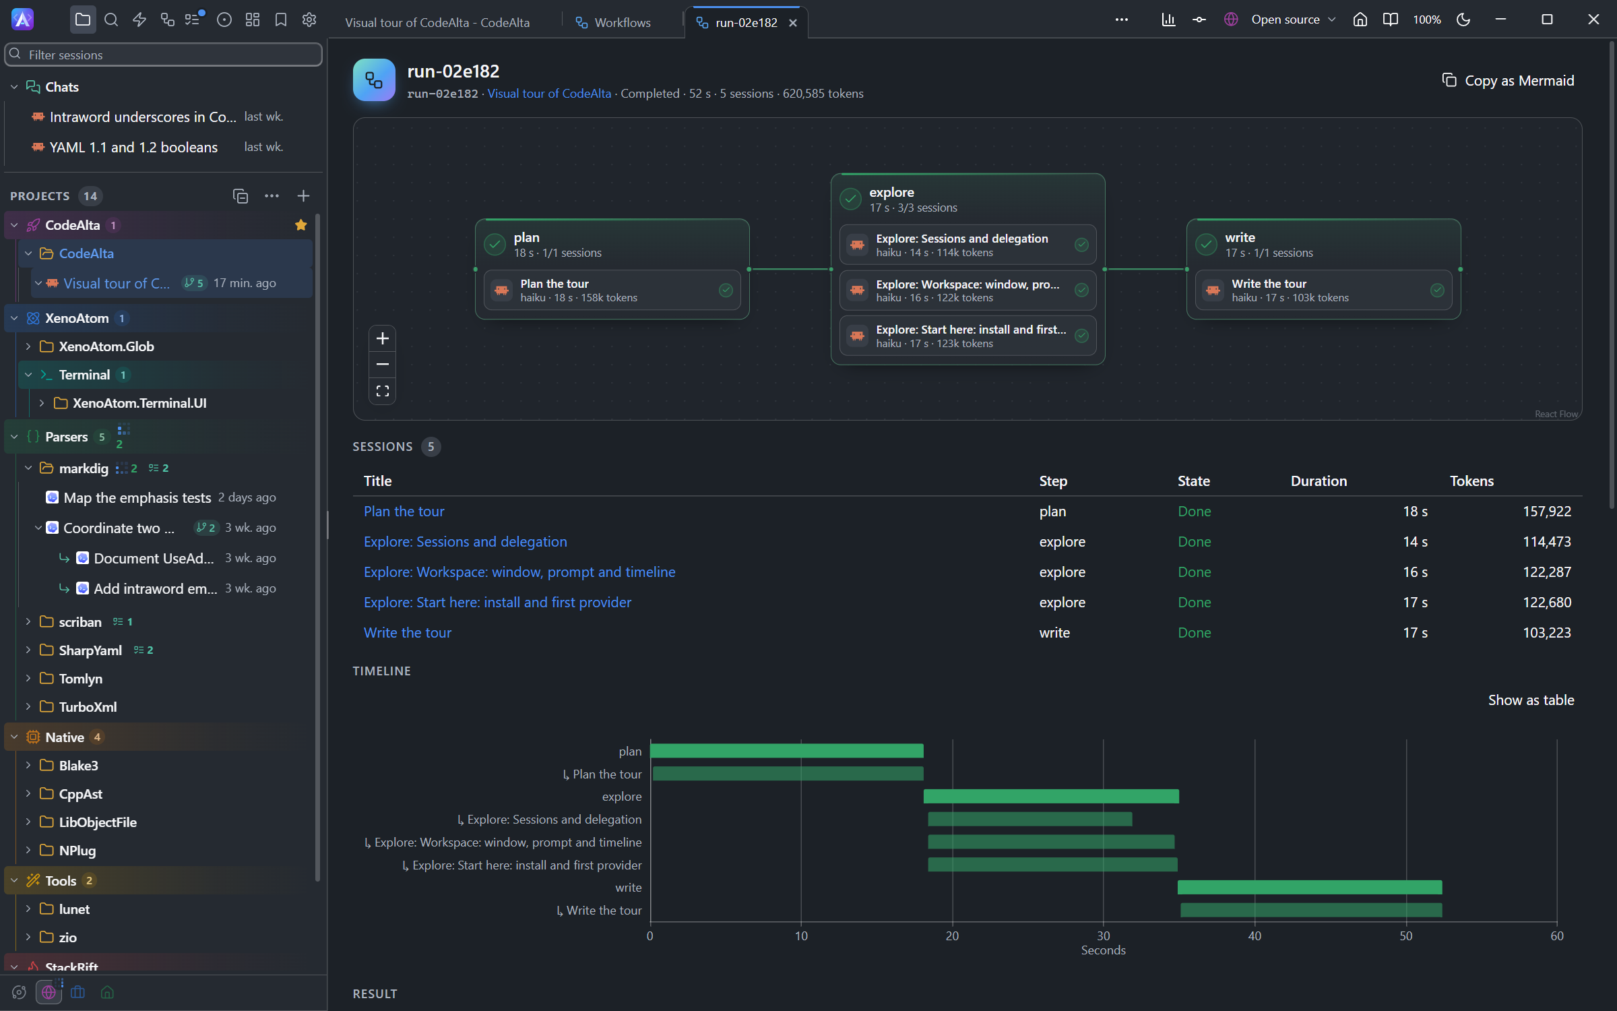The width and height of the screenshot is (1617, 1011).
Task: Click the bookmark icon in toolbar
Action: [x=281, y=20]
